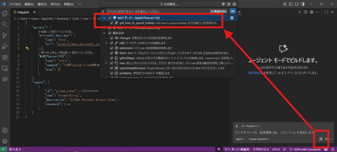
Task: Uncheck the MCP サーバー: MyMCPServer1103 checkbox
Action: (x=110, y=18)
